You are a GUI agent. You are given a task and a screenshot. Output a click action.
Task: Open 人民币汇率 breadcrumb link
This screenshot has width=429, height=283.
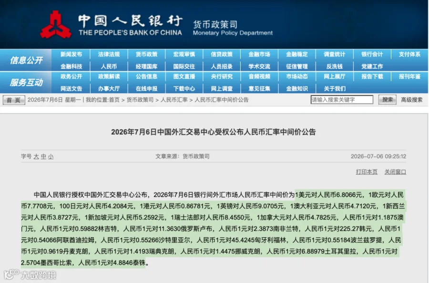pyautogui.click(x=174, y=100)
